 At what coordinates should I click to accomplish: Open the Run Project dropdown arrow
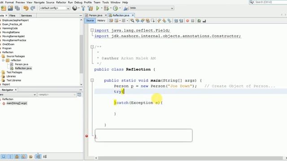[x=102, y=8]
